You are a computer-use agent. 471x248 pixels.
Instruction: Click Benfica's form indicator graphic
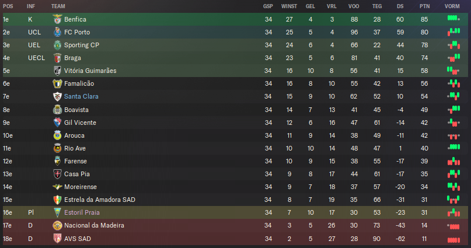coord(453,19)
